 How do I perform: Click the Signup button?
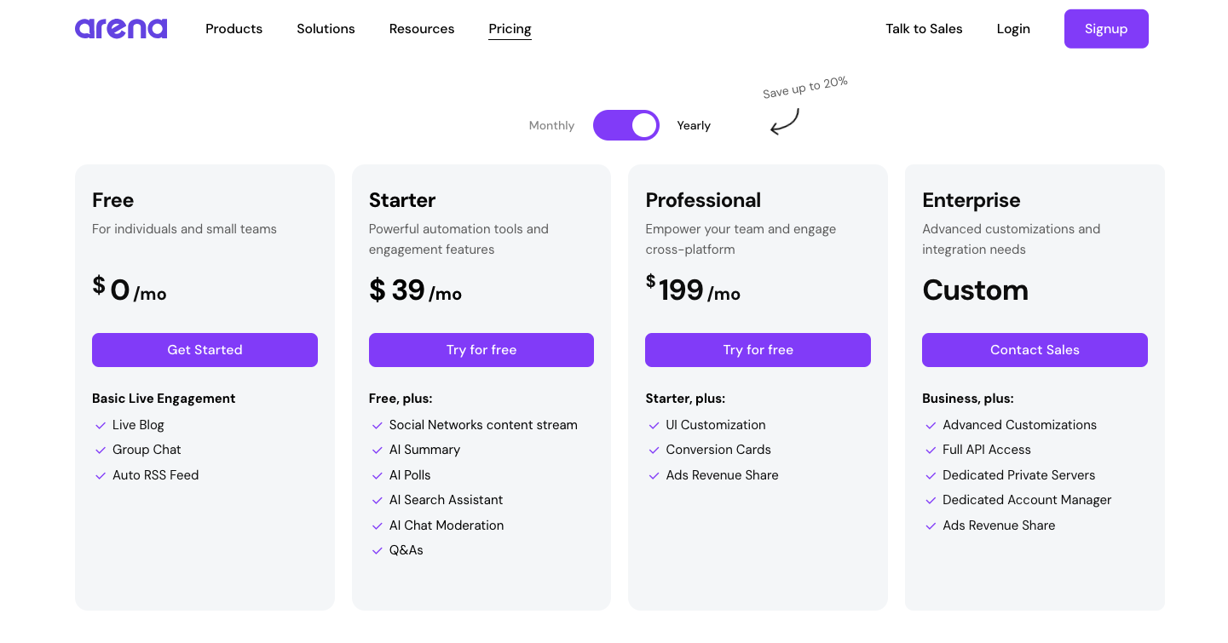(x=1106, y=29)
